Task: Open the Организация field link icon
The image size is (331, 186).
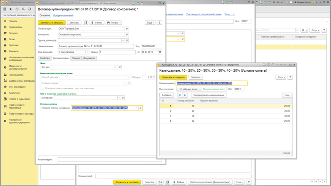Action: (127, 29)
